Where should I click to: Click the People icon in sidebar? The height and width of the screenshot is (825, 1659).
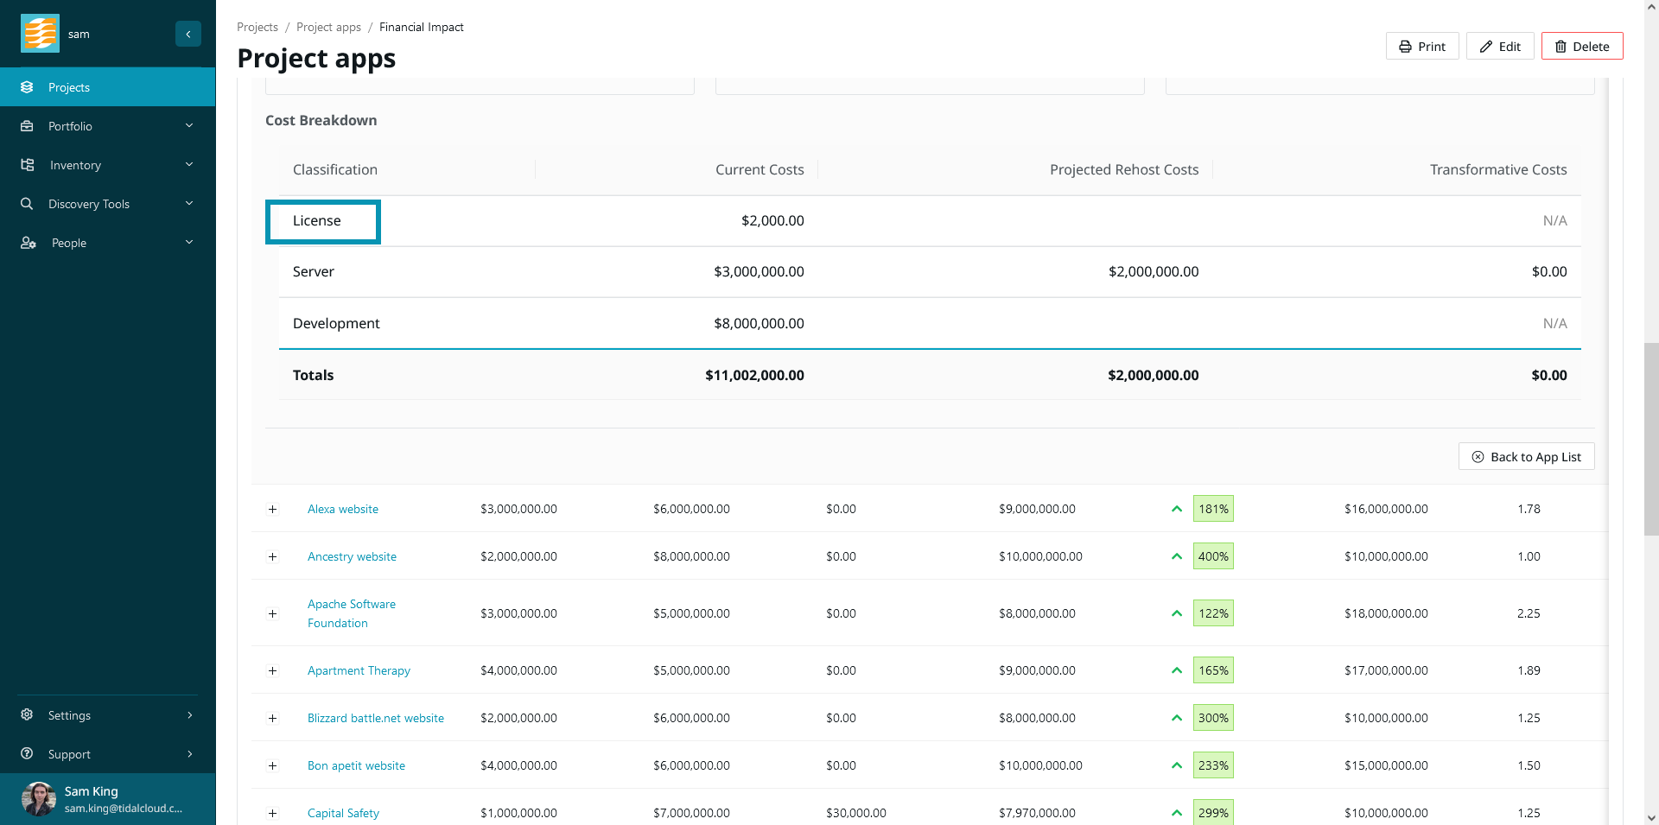point(28,243)
